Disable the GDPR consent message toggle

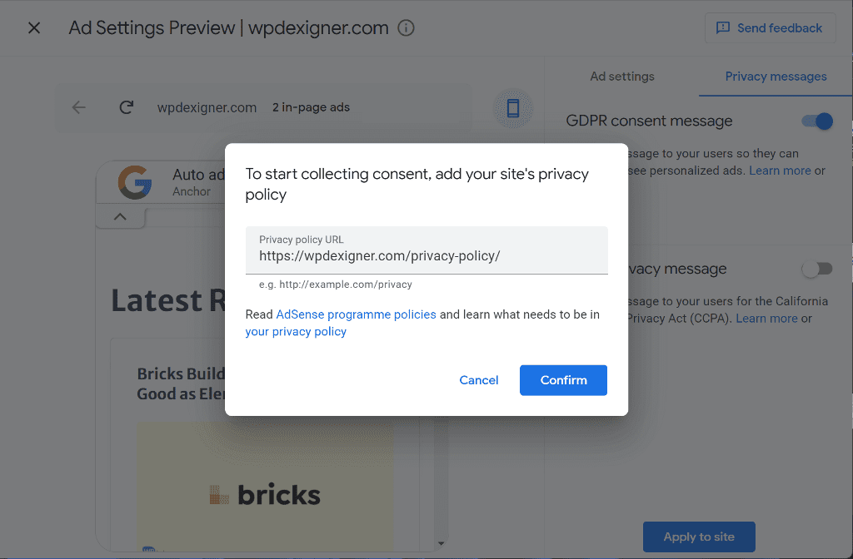[816, 121]
